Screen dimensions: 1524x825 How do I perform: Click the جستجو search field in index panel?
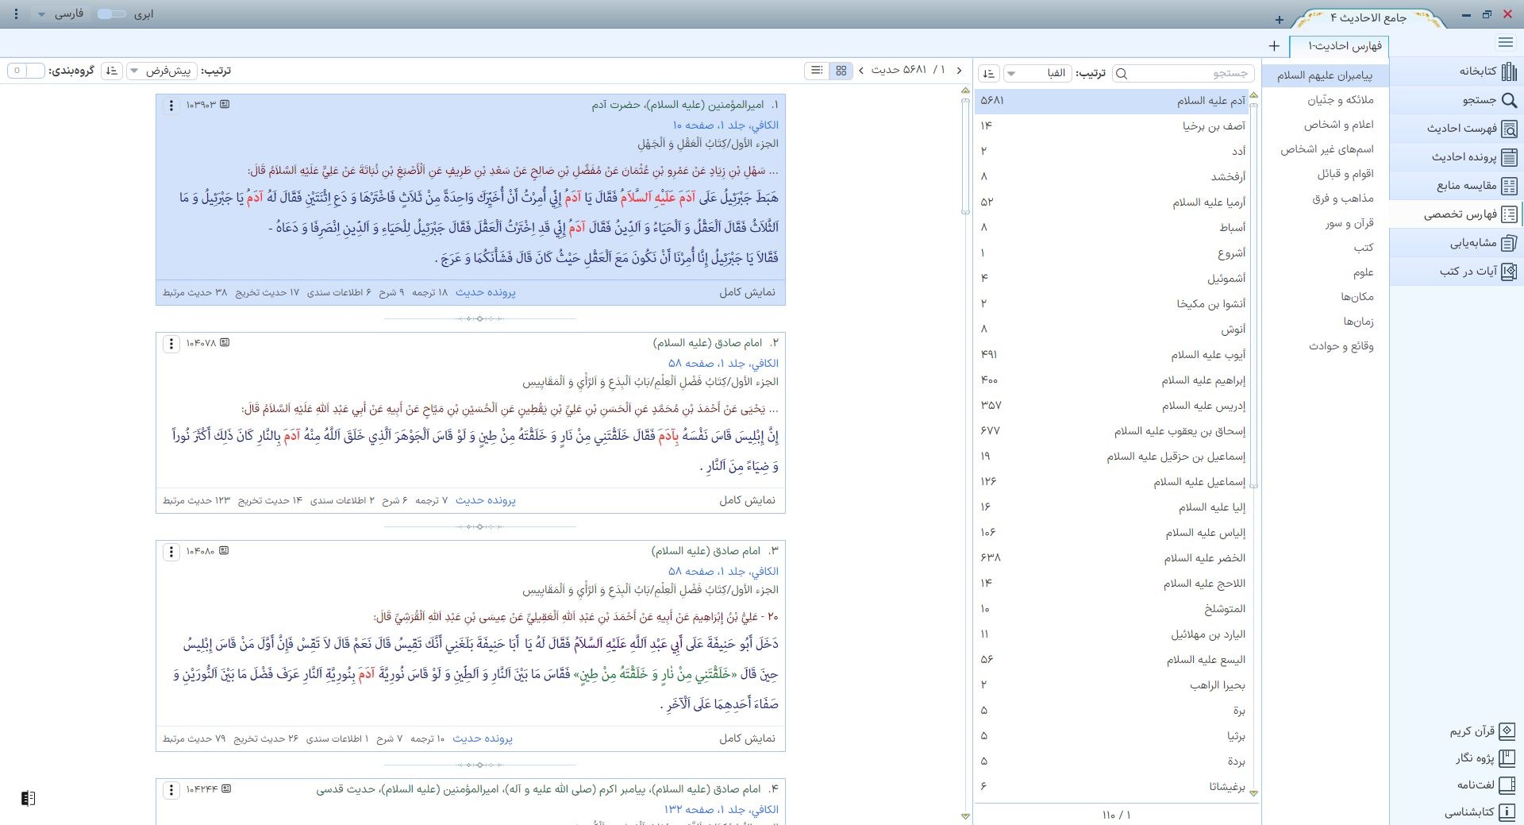1187,74
